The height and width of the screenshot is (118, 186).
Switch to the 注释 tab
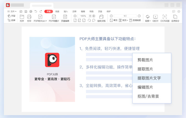(75, 11)
